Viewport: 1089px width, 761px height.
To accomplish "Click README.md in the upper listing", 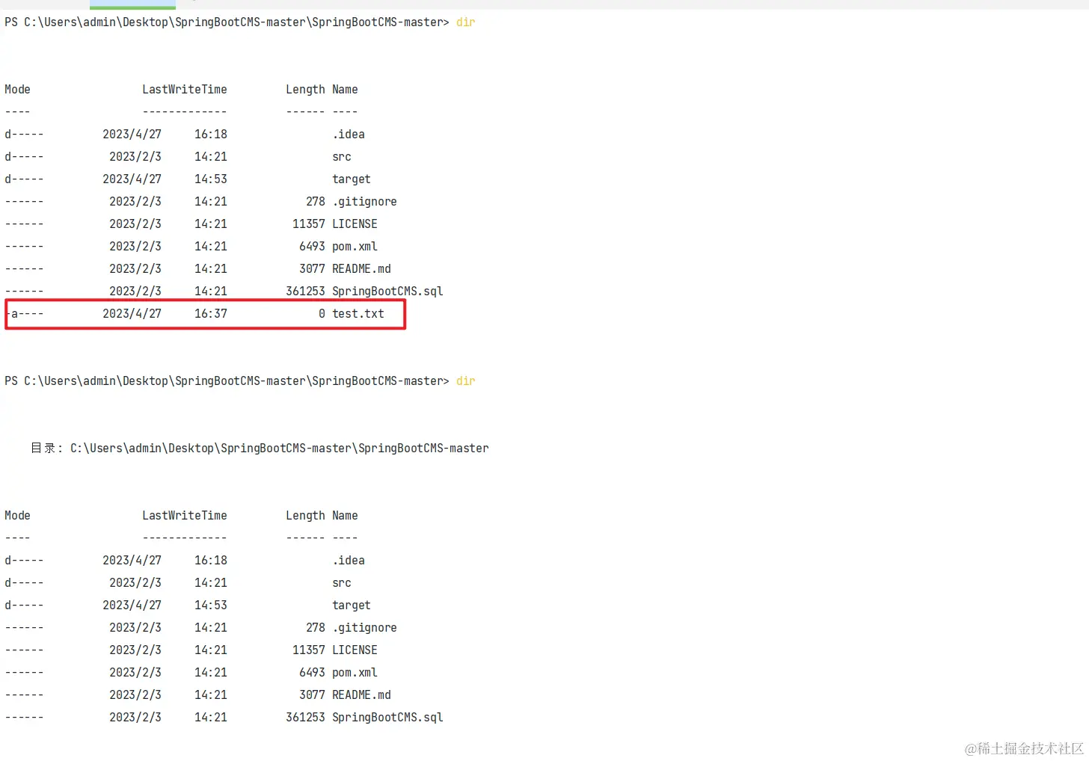I will click(361, 269).
